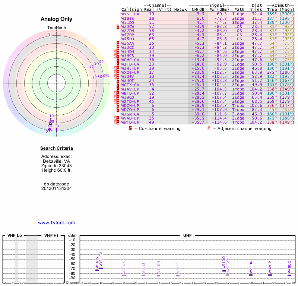Click the co-channel warning icon beside W25AA
The height and width of the screenshot is (286, 298).
tap(118, 43)
